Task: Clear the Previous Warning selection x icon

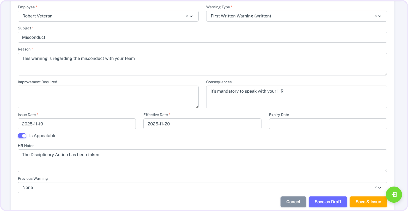Action: pos(376,187)
